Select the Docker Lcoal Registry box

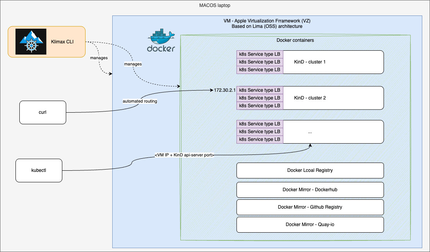coord(310,170)
